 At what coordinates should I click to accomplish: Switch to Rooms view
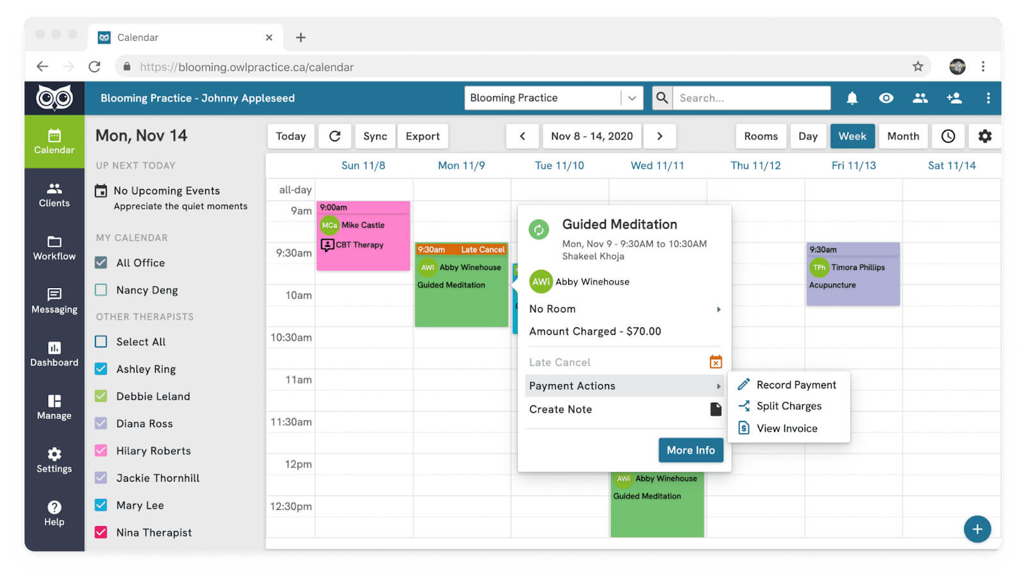click(761, 136)
